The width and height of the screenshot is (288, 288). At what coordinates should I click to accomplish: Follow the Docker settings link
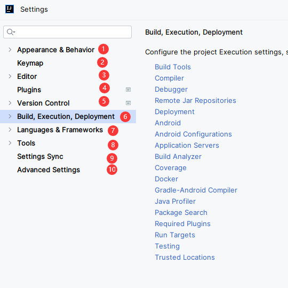(x=166, y=179)
